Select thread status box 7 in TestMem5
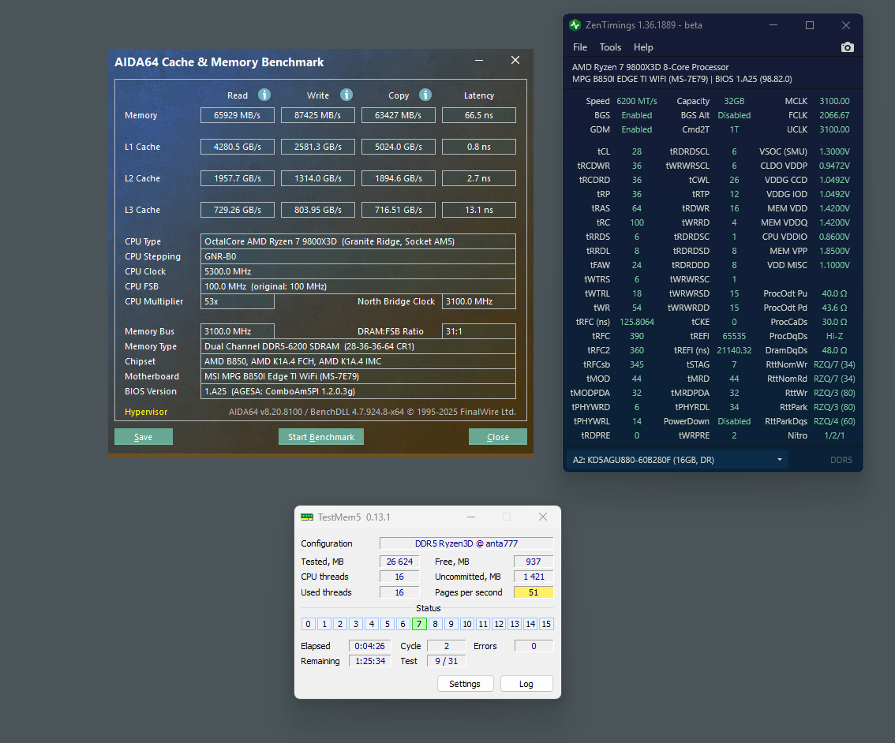This screenshot has width=895, height=743. tap(419, 624)
